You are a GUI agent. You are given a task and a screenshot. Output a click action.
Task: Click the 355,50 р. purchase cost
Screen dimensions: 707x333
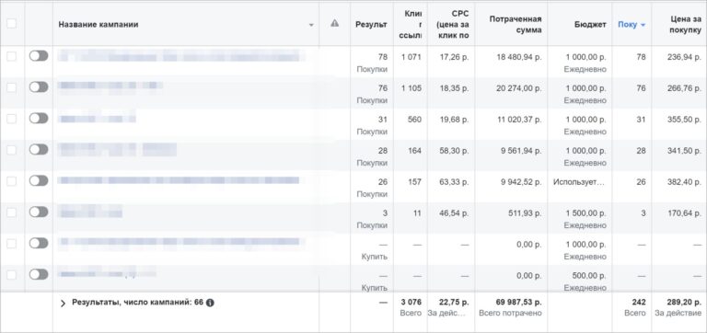(x=685, y=120)
